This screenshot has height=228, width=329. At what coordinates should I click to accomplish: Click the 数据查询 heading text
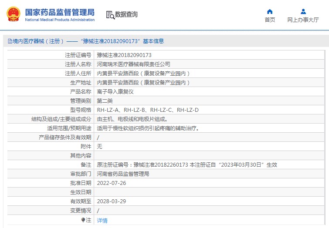coord(126,14)
